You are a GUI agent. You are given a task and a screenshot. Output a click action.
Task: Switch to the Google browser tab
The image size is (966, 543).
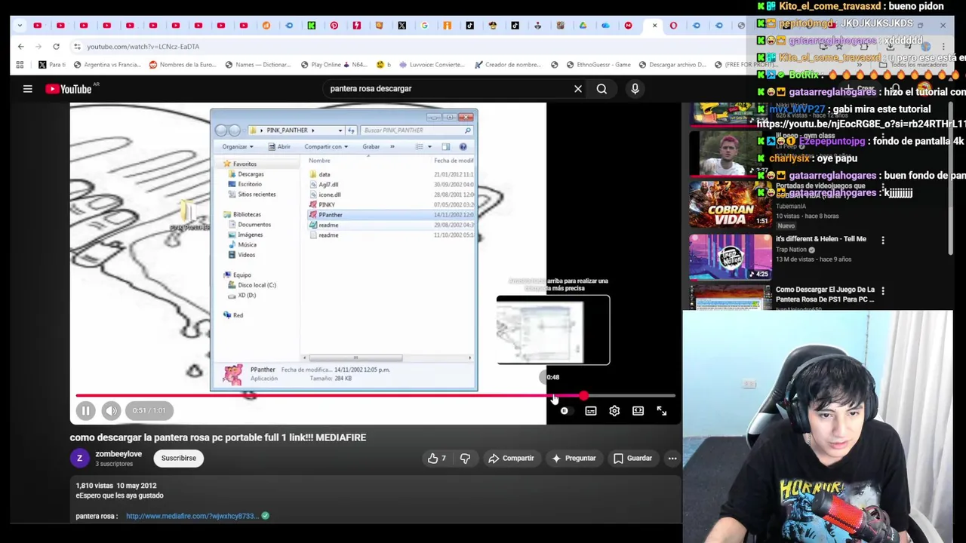point(425,26)
